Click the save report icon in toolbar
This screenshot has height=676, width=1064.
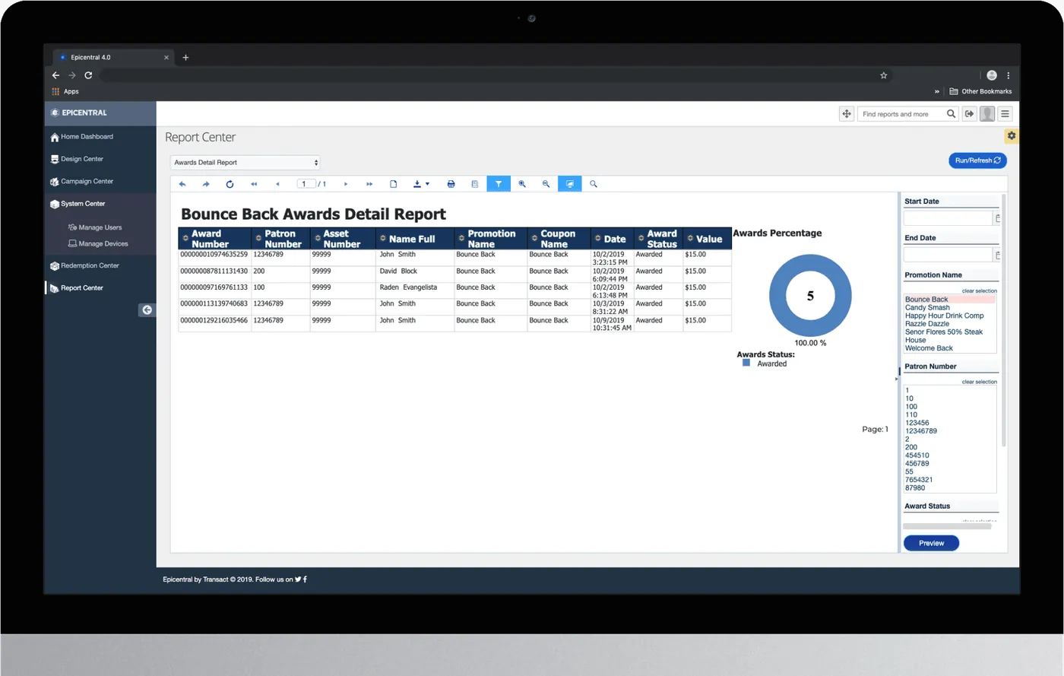(x=475, y=184)
